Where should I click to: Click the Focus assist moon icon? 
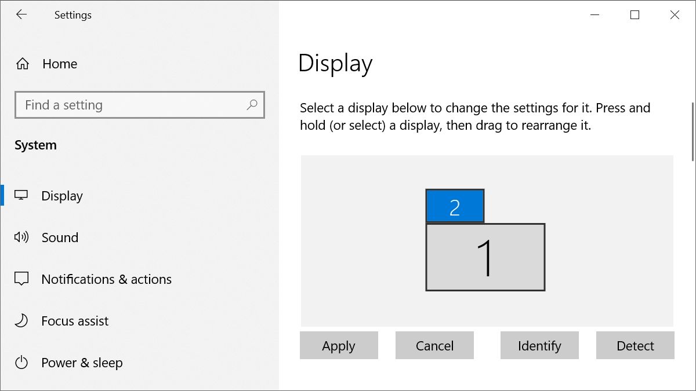pyautogui.click(x=21, y=320)
